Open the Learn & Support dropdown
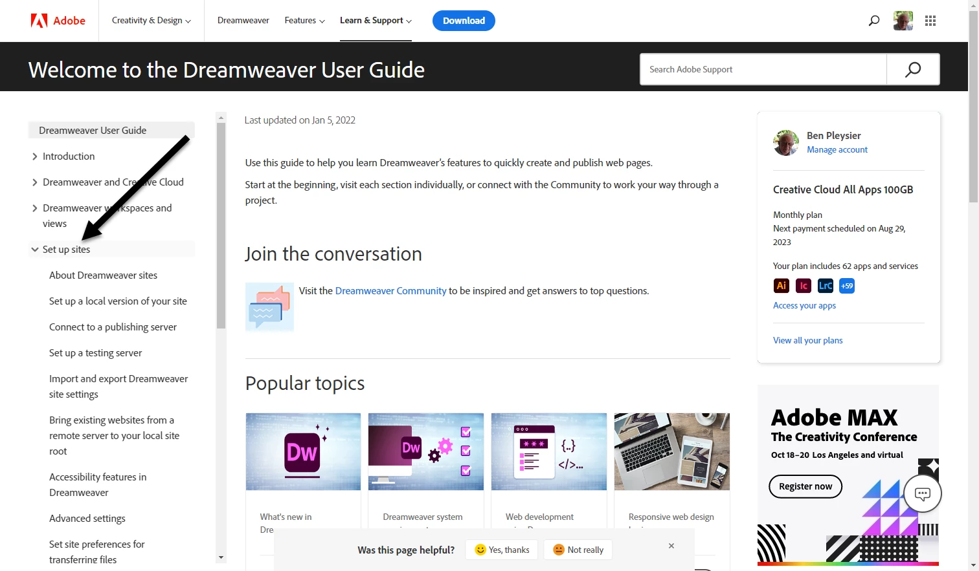Image resolution: width=979 pixels, height=571 pixels. coord(376,21)
